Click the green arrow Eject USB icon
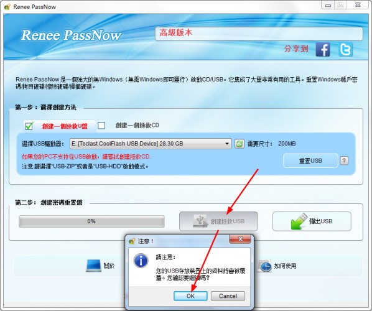Image resolution: width=372 pixels, height=311 pixels. click(299, 221)
